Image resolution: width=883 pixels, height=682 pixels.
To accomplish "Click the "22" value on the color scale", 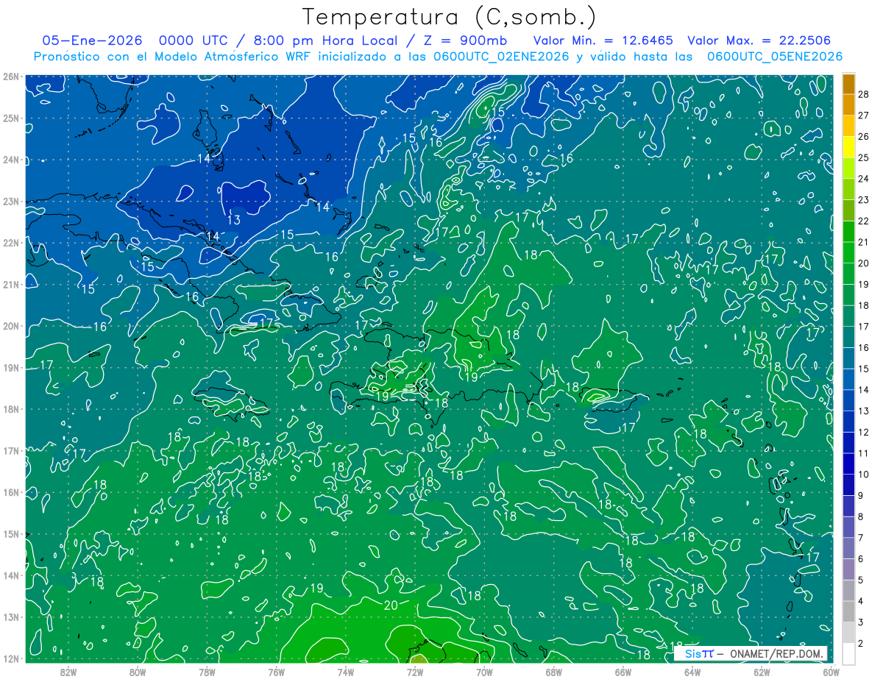I will (864, 221).
